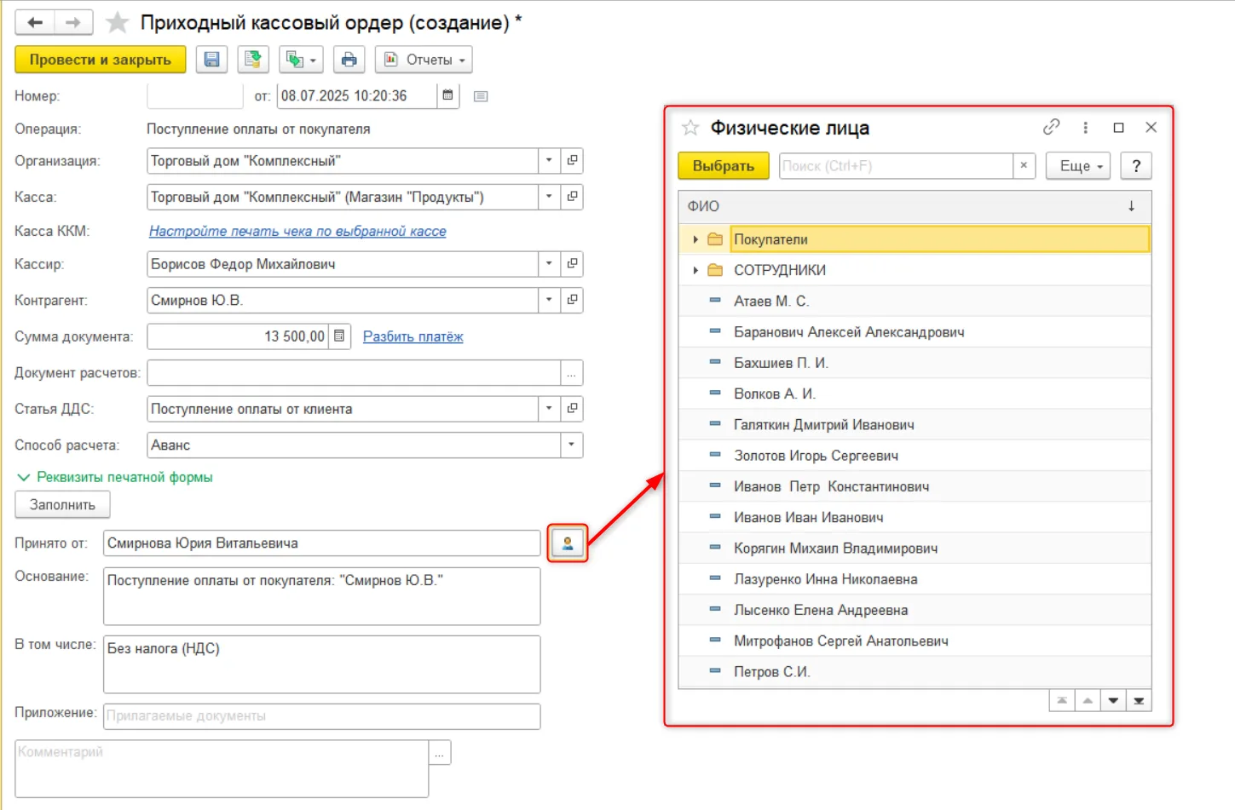Image resolution: width=1235 pixels, height=810 pixels.
Task: Click the Выбрать button
Action: click(723, 166)
